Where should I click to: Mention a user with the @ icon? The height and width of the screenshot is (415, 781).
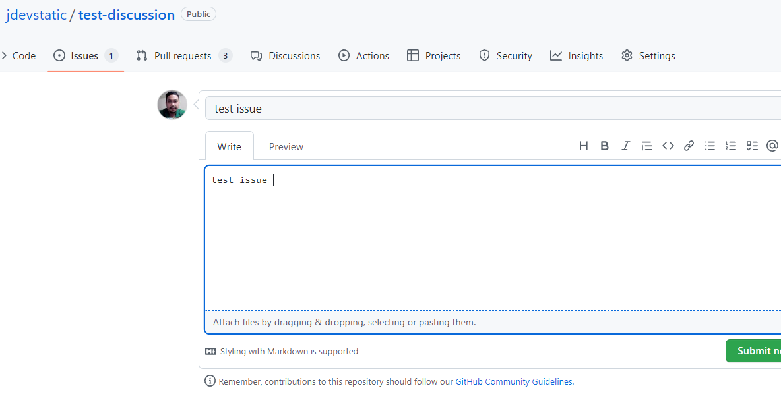[x=772, y=146]
